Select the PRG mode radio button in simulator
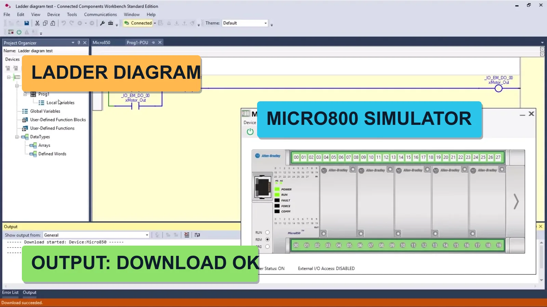The height and width of the screenshot is (307, 547). pyautogui.click(x=267, y=247)
